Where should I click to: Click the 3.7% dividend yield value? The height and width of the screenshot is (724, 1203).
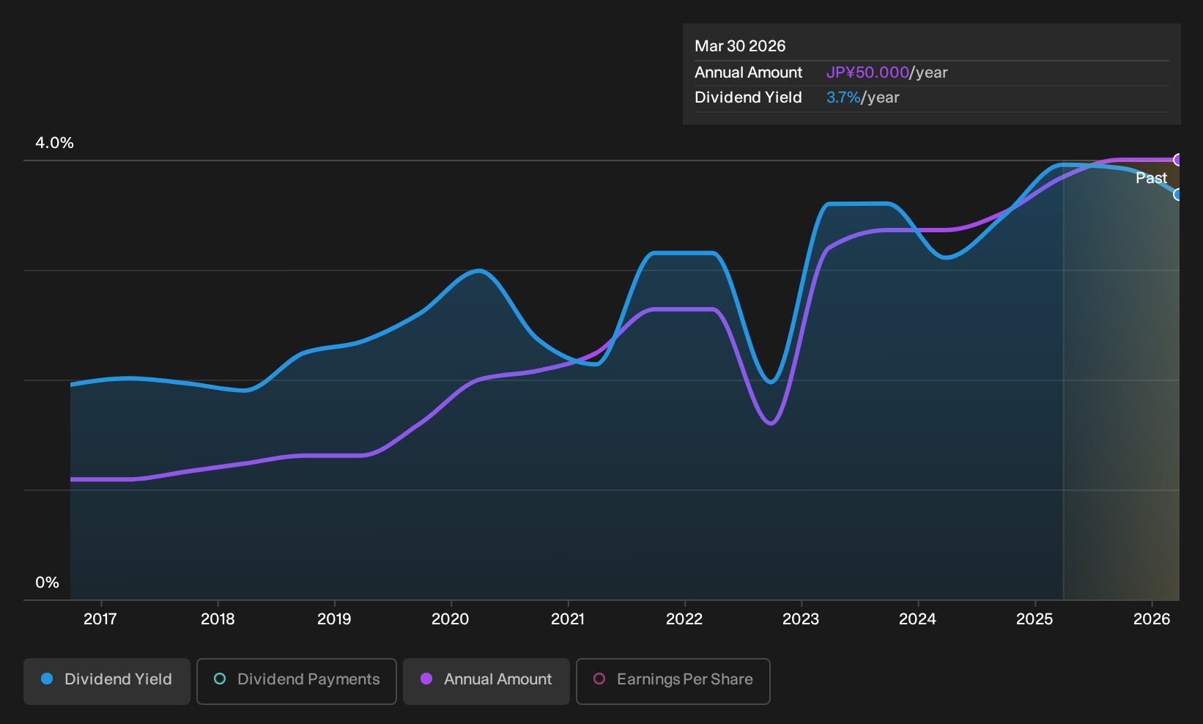(x=843, y=97)
